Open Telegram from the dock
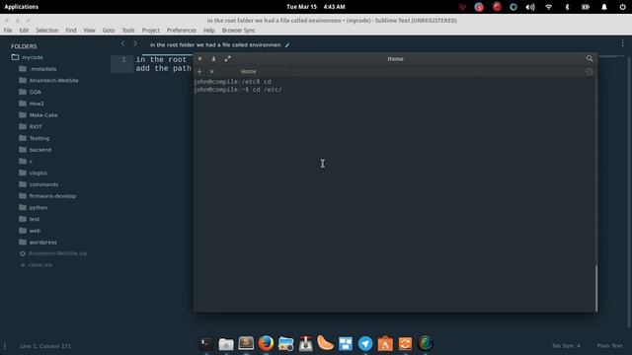 pyautogui.click(x=365, y=344)
